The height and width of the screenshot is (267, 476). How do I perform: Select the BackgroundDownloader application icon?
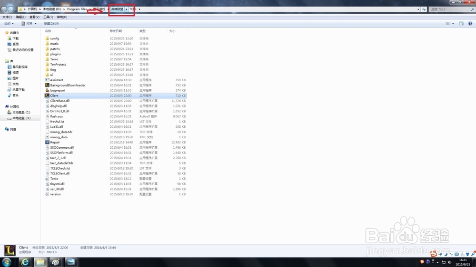[47, 85]
